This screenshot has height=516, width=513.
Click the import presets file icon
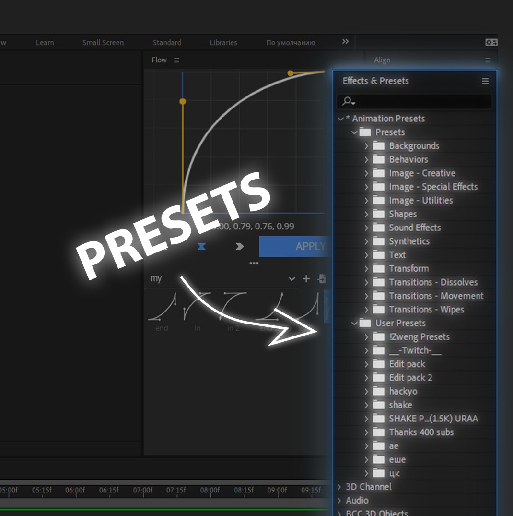coord(322,279)
